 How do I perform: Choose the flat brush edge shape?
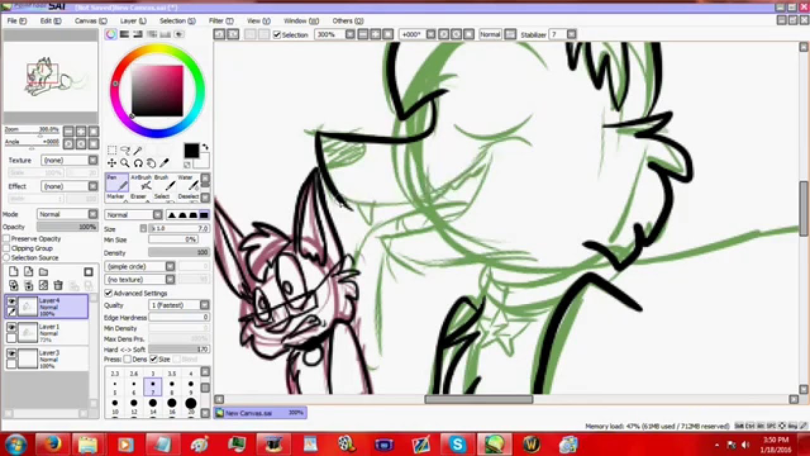point(203,215)
